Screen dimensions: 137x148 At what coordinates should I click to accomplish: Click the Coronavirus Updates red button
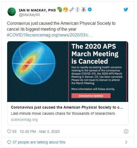[91, 96]
